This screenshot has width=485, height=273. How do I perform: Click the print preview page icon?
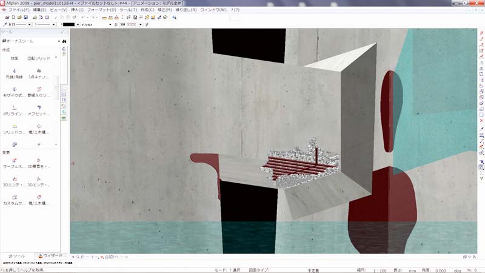coord(41,18)
